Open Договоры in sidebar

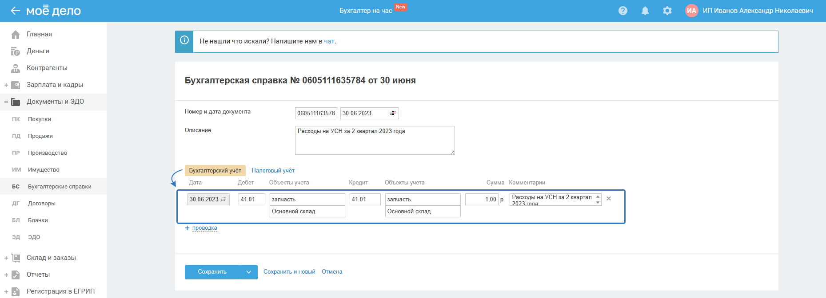click(x=42, y=204)
